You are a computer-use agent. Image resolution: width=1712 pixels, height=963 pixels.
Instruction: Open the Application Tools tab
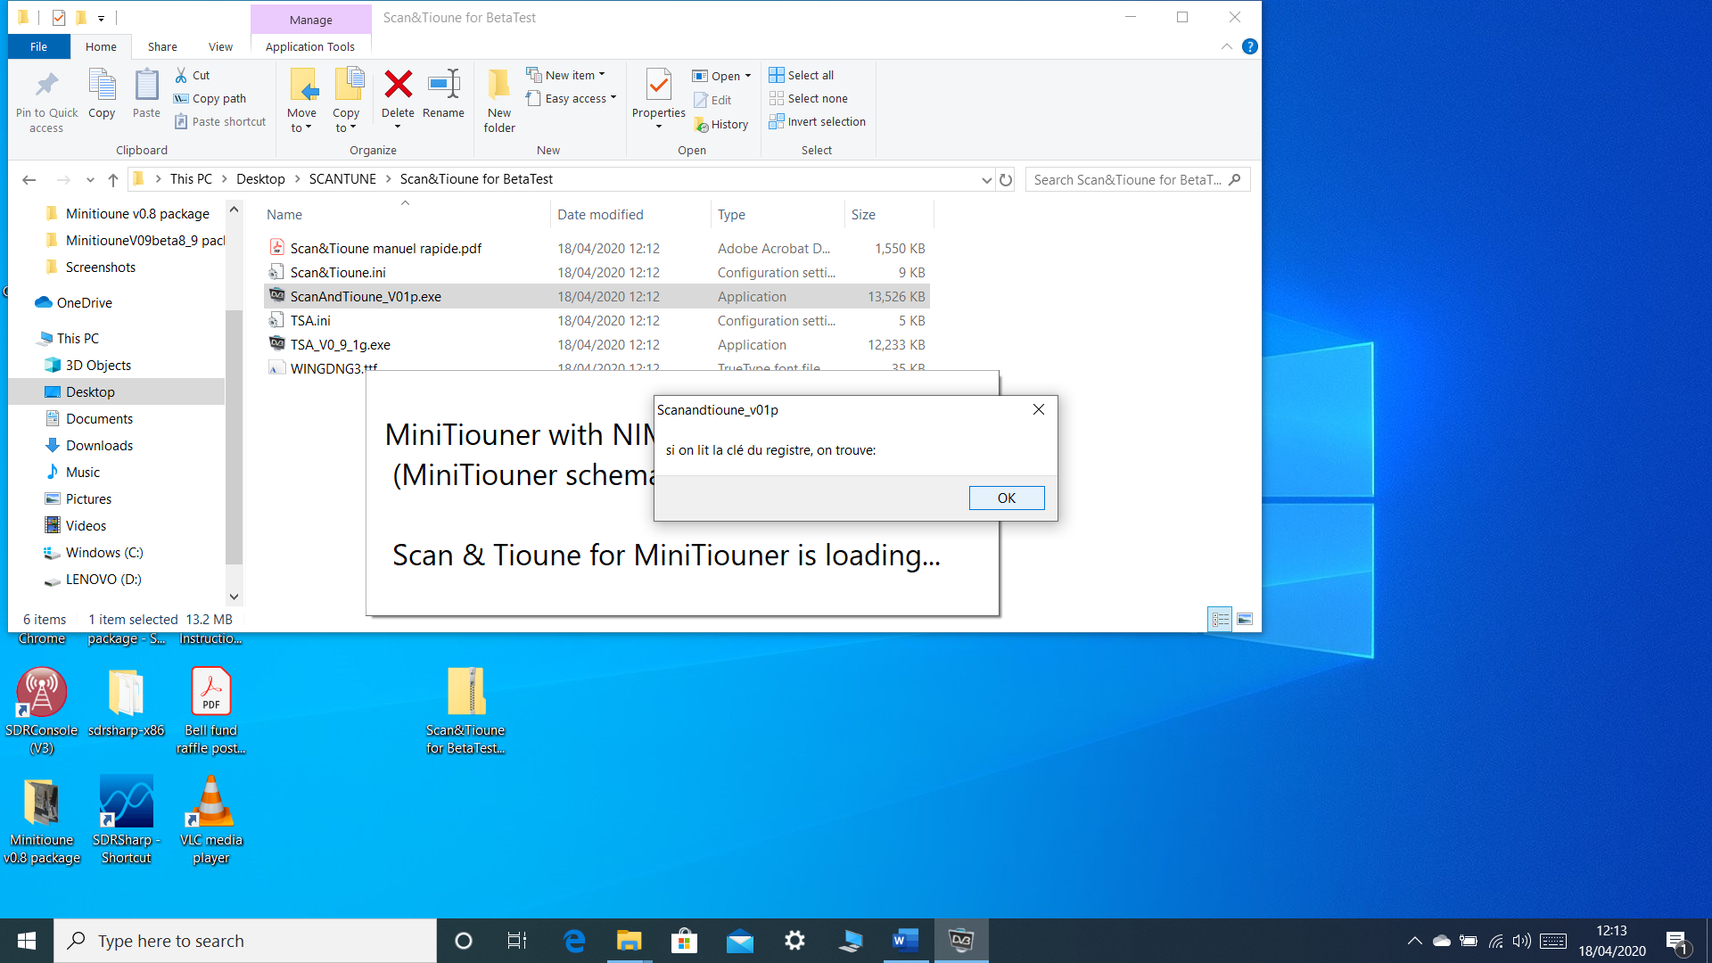pos(310,46)
